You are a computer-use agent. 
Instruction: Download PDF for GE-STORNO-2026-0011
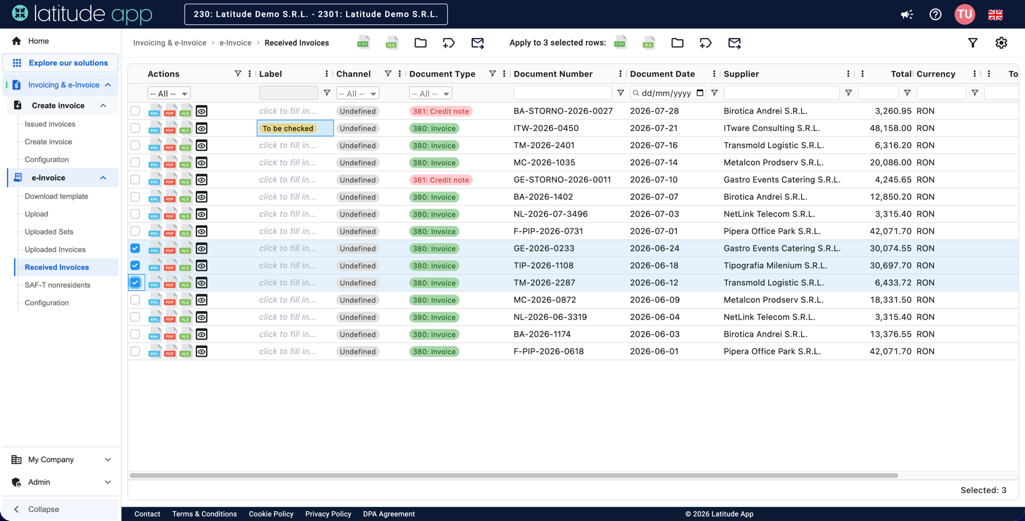[170, 180]
